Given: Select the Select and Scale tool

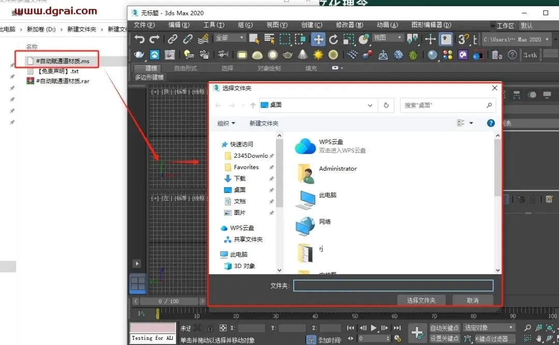Looking at the screenshot, I should click(349, 39).
